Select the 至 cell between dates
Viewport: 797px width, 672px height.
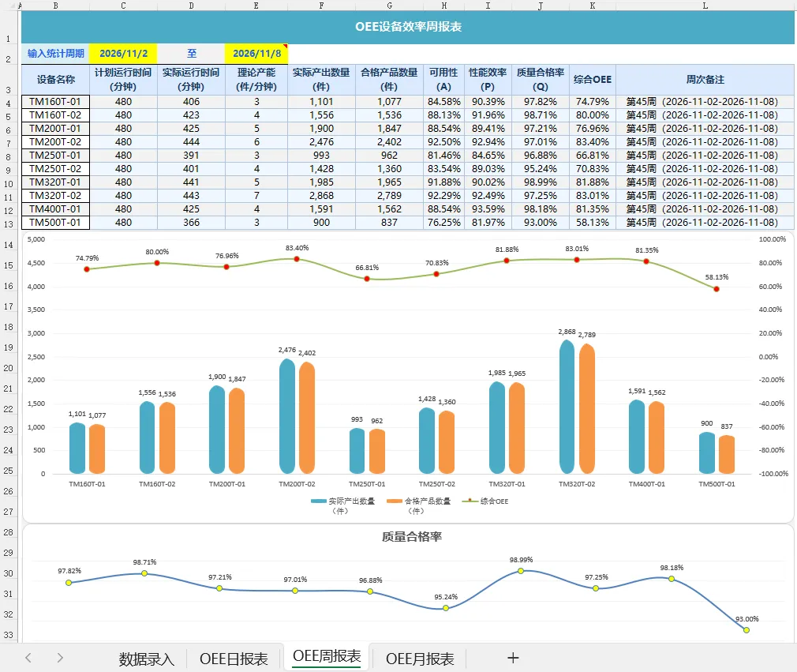click(x=191, y=54)
